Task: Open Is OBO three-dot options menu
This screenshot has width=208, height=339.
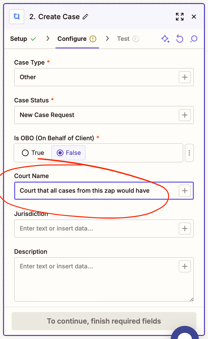Action: tap(189, 153)
